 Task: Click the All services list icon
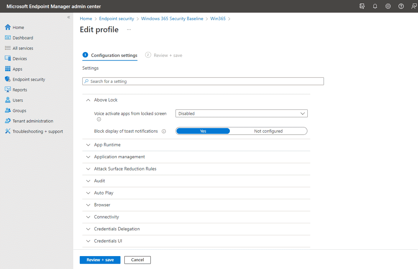[8, 48]
